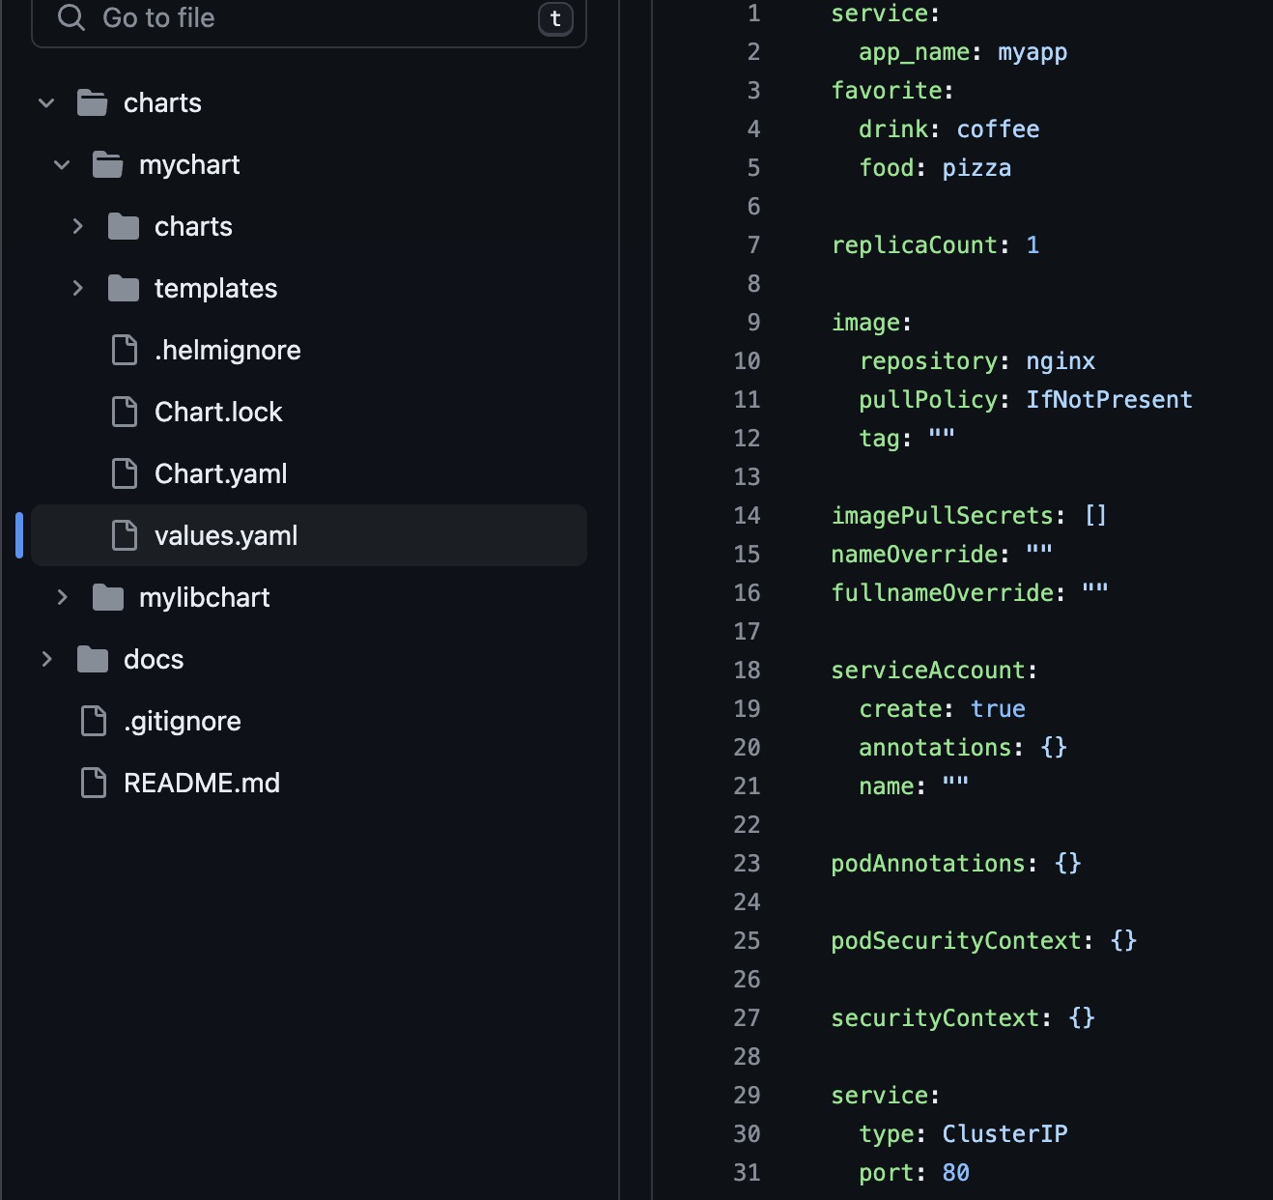This screenshot has height=1200, width=1273.
Task: Click line number 25 in the gutter
Action: coord(748,941)
